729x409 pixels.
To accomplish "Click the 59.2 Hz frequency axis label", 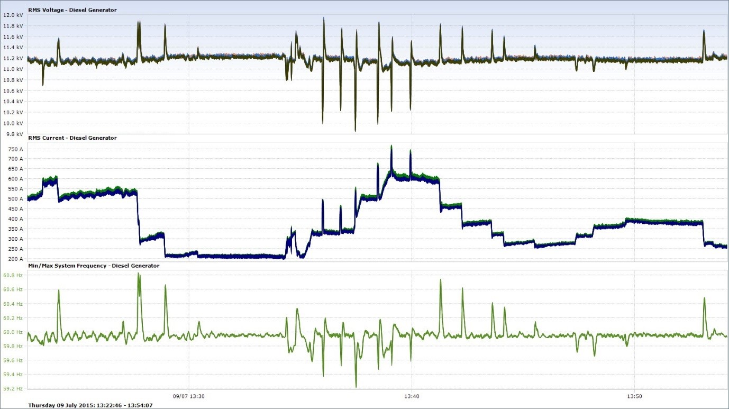I will click(13, 388).
